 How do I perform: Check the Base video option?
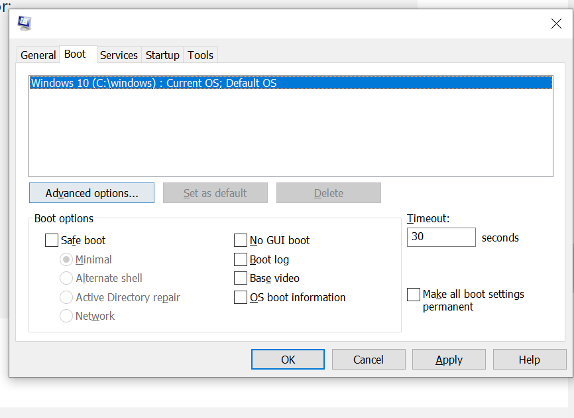(x=241, y=279)
